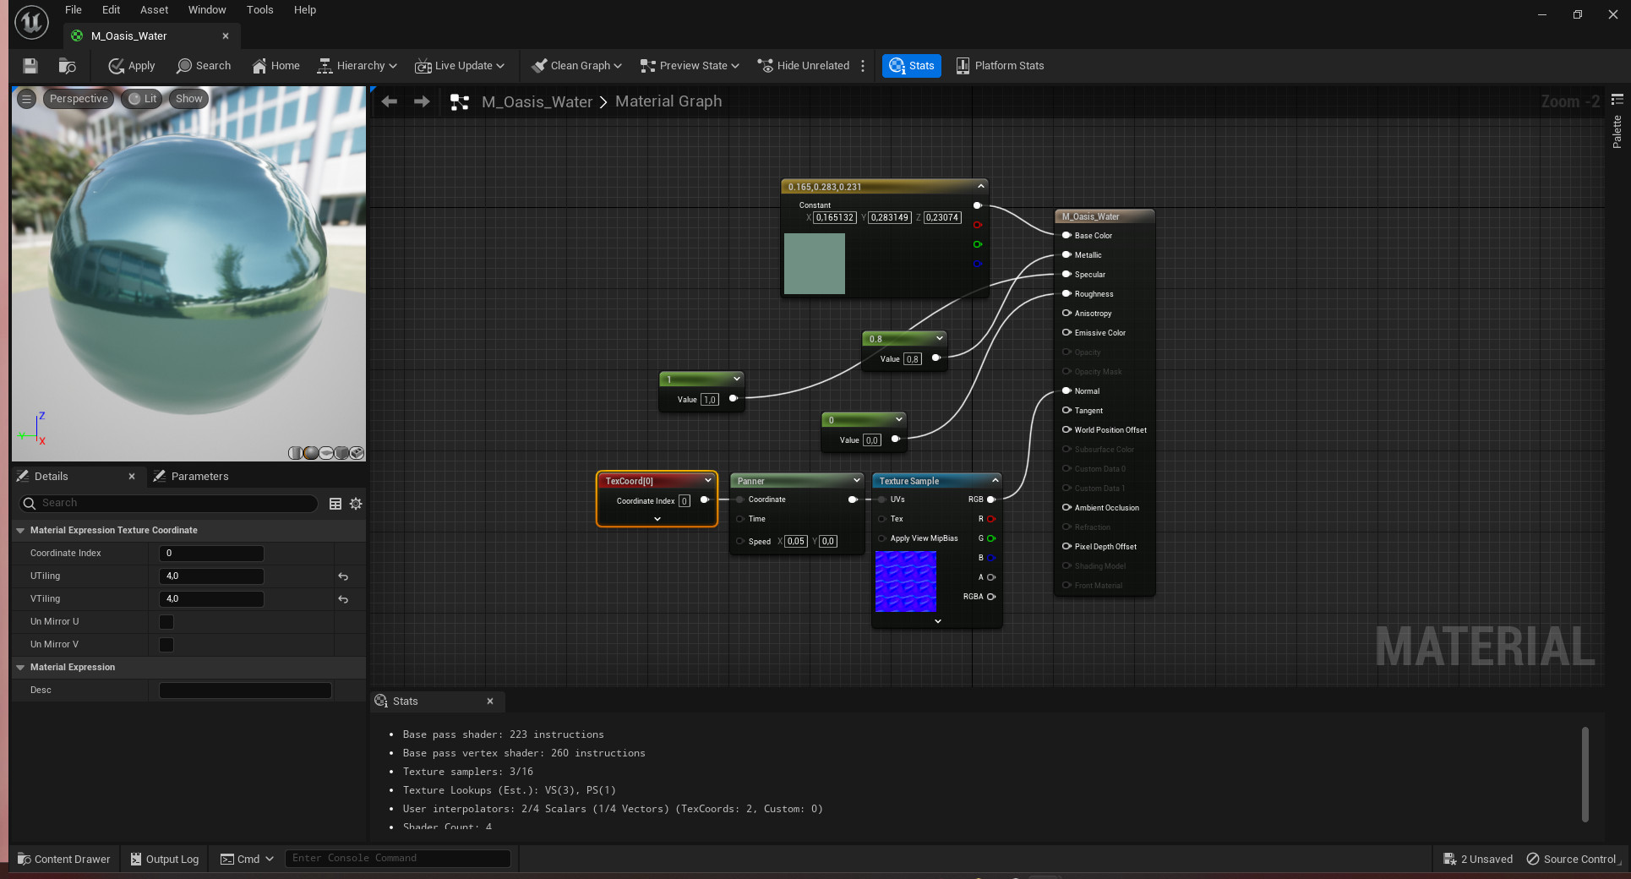Collapse the Constant3Vector node preview
The image size is (1631, 879).
980,187
